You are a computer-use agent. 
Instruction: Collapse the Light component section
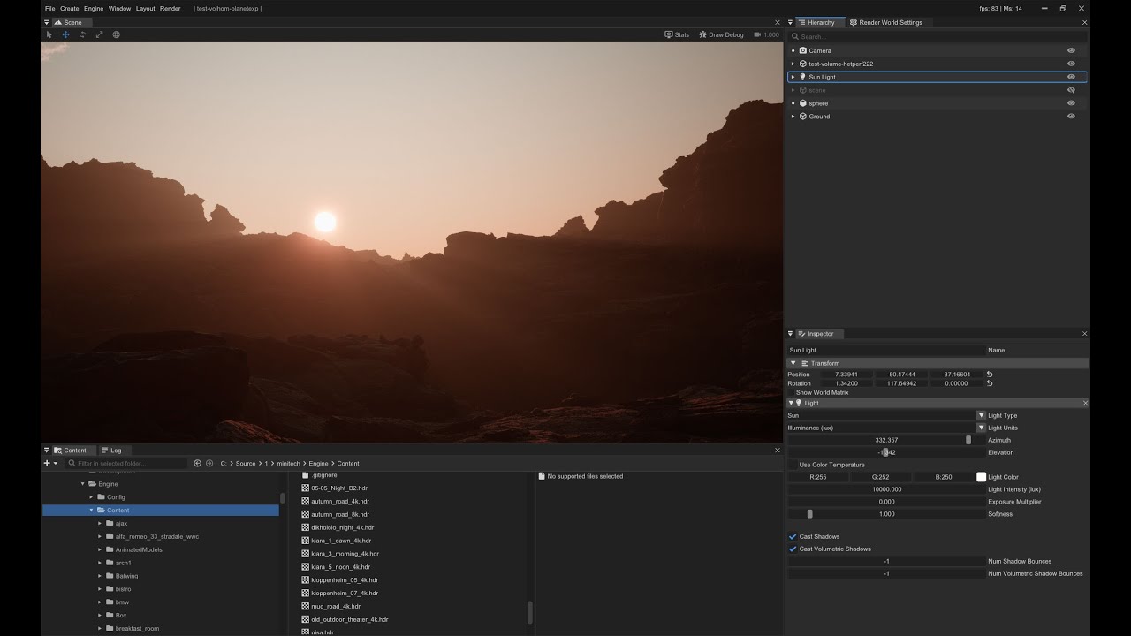point(793,403)
